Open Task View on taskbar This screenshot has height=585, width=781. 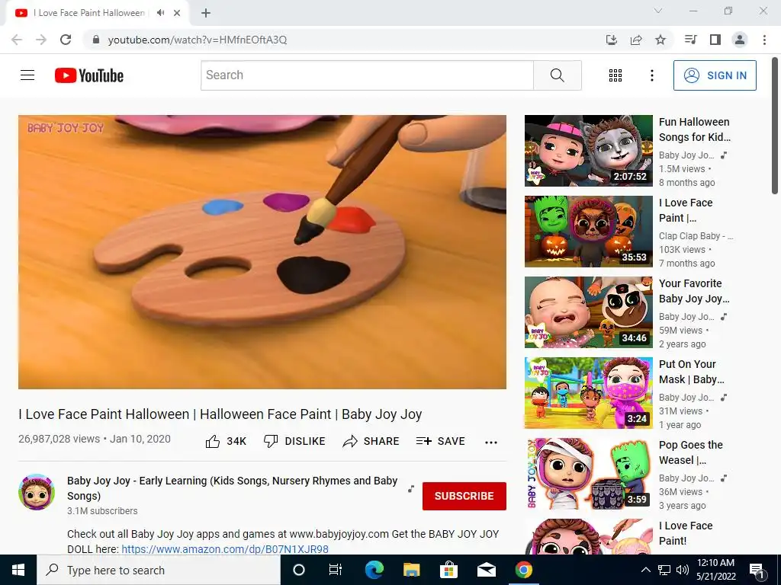(x=336, y=570)
